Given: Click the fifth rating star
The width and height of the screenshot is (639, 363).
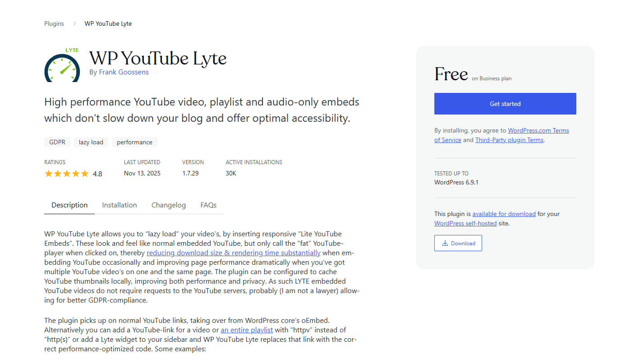Looking at the screenshot, I should [x=85, y=173].
